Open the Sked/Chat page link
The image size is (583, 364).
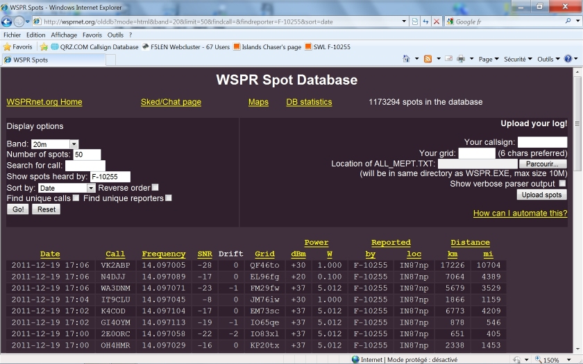(x=171, y=102)
